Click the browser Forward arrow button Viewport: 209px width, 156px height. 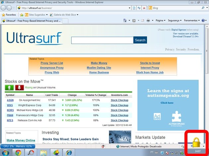tap(9, 8)
